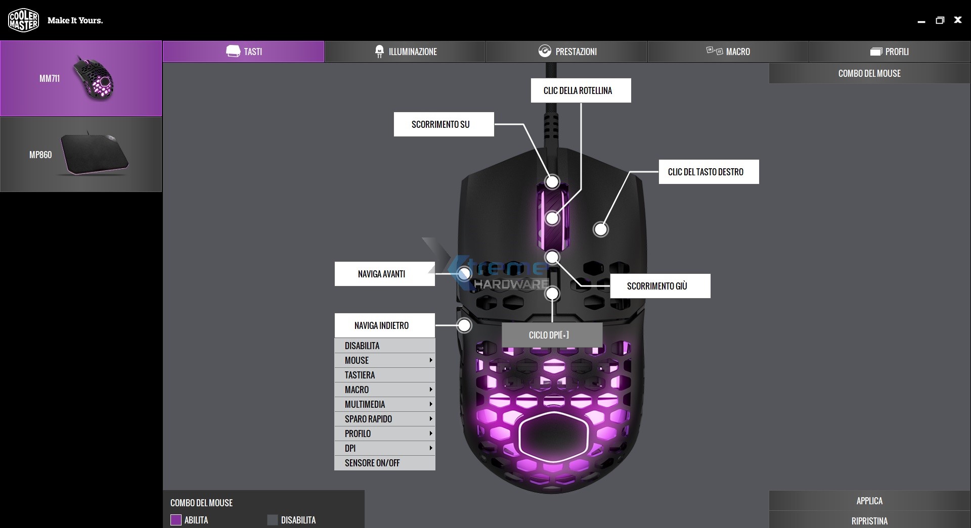Expand the Mouse submenu arrow
The image size is (971, 528).
[431, 360]
